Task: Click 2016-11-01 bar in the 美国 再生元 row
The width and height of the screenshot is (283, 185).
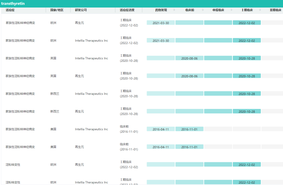Action: 189,147
